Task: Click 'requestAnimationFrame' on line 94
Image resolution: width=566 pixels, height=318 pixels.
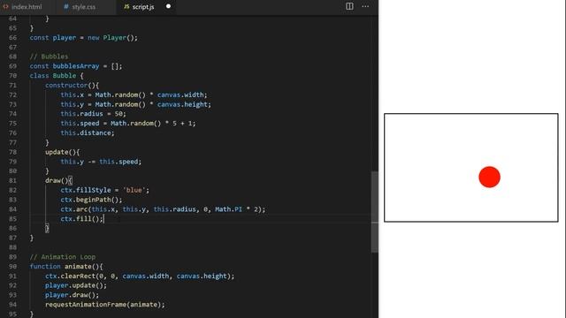Action: (x=86, y=305)
